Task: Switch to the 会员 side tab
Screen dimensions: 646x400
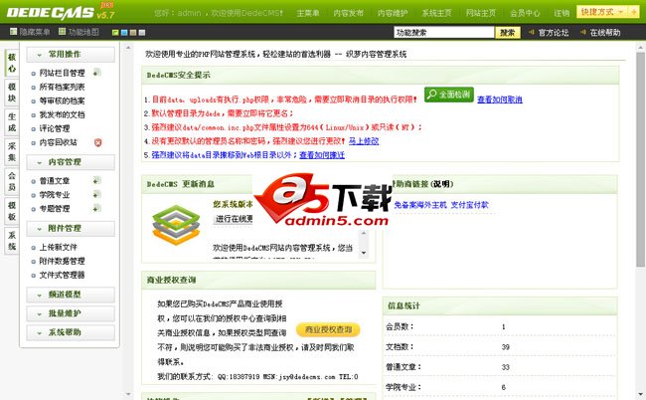Action: (12, 181)
